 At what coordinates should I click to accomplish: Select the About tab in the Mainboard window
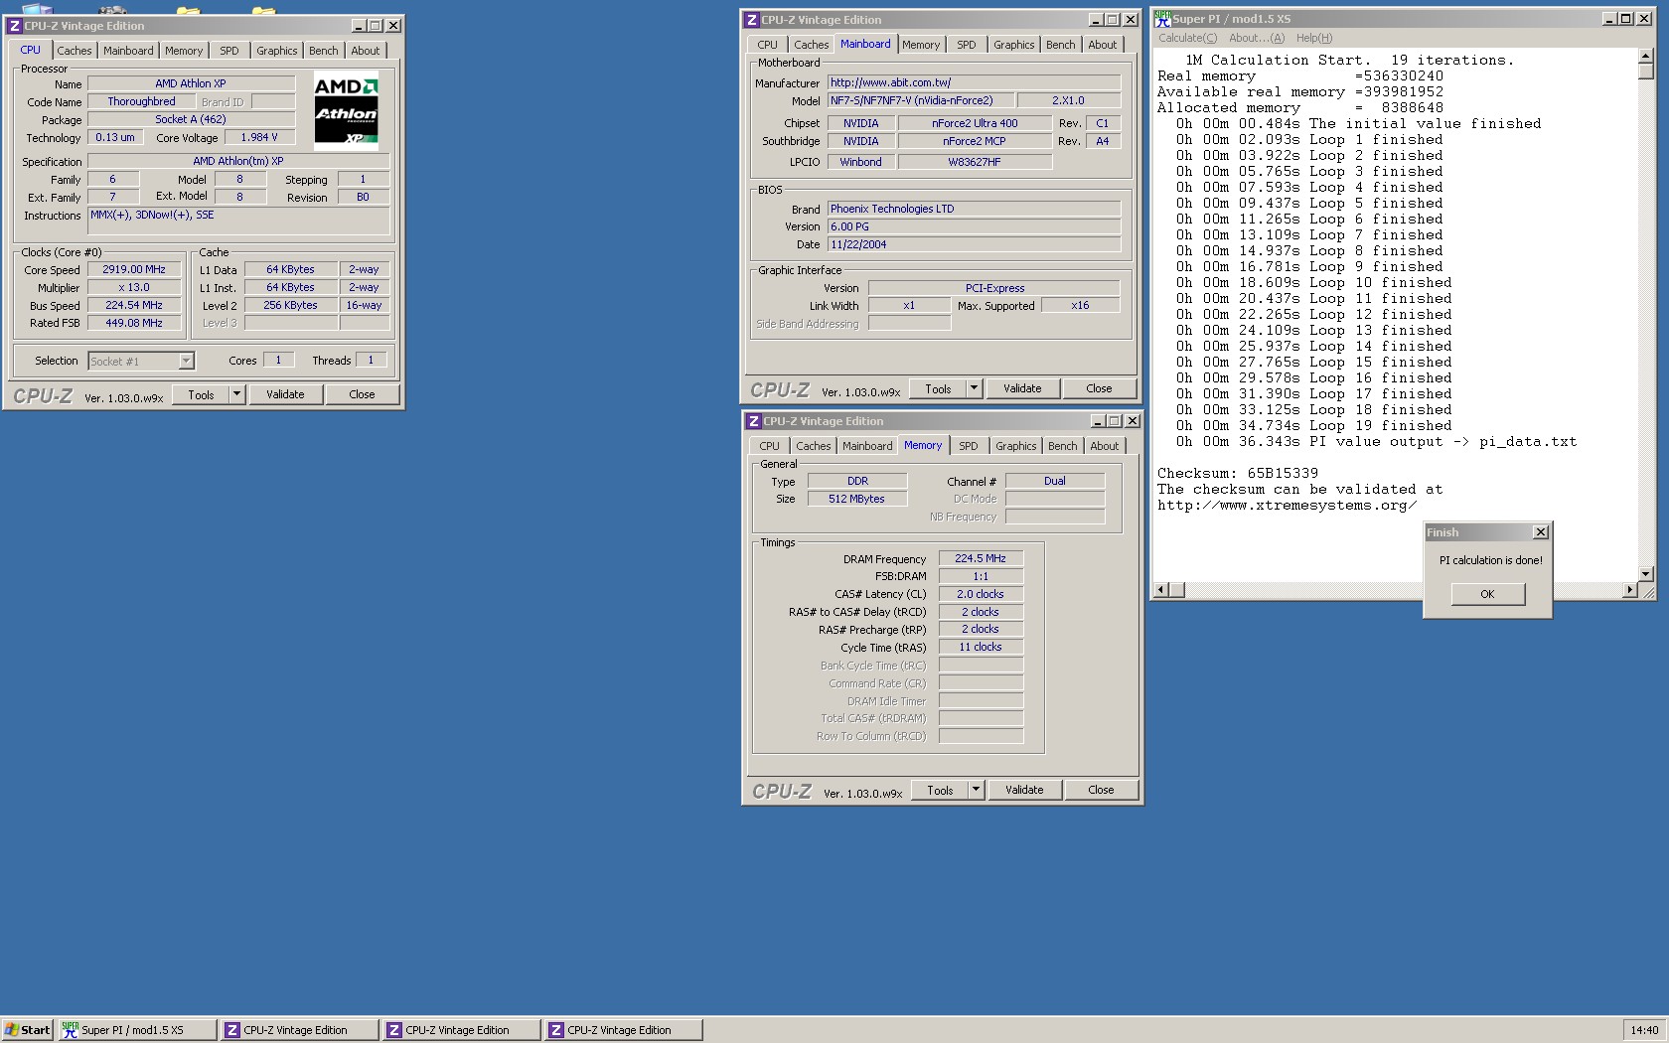(x=1102, y=45)
